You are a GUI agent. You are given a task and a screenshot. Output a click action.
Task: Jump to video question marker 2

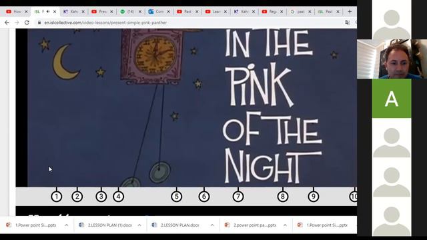[77, 197]
